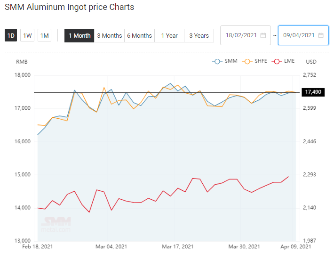Switch to the 1 Year range

tap(169, 36)
